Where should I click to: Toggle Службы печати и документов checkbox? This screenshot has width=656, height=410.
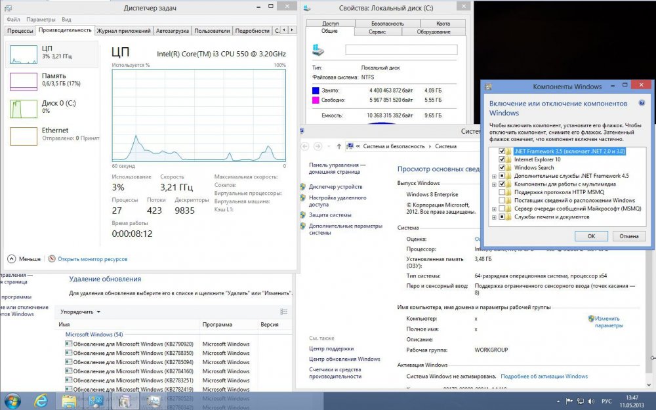click(502, 216)
